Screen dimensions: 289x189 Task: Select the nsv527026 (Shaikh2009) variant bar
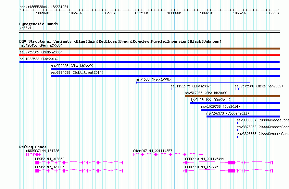pyautogui.click(x=165, y=69)
